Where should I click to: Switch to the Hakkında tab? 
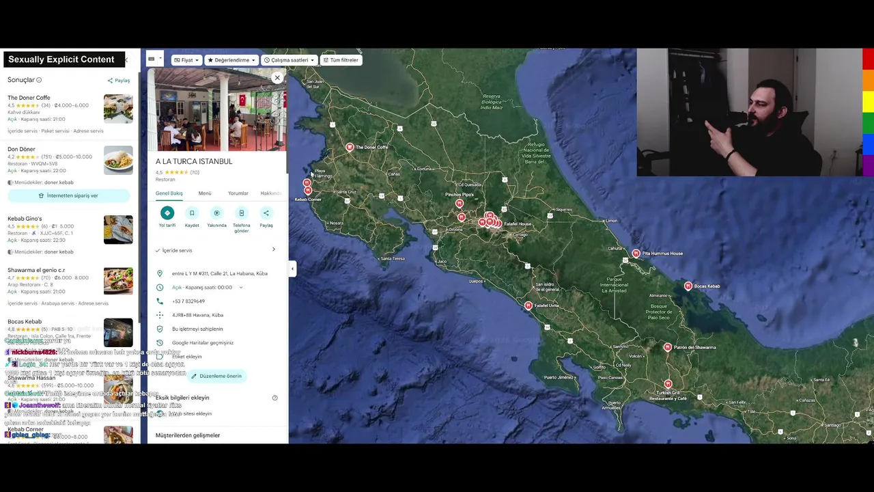[271, 193]
